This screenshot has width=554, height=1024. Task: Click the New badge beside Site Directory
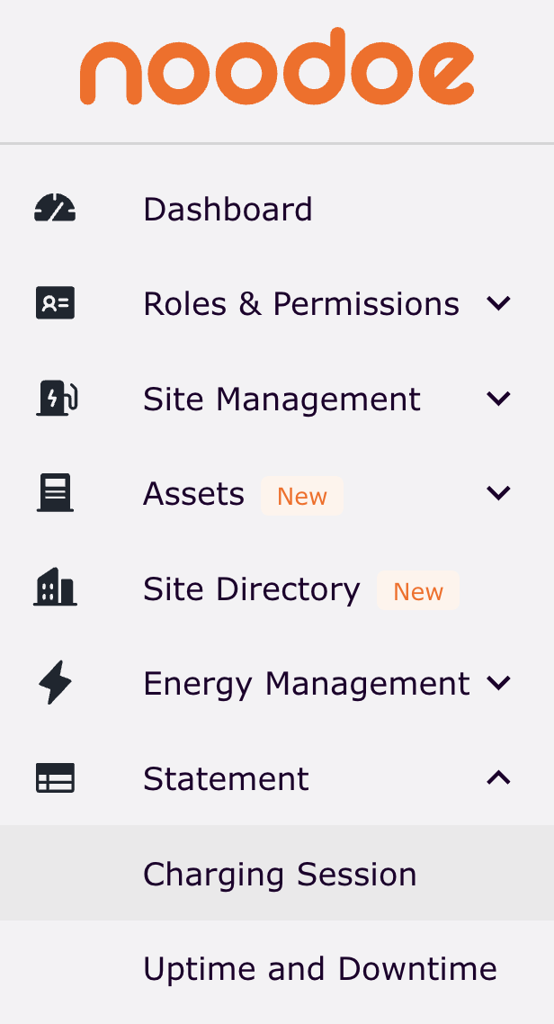coord(418,591)
